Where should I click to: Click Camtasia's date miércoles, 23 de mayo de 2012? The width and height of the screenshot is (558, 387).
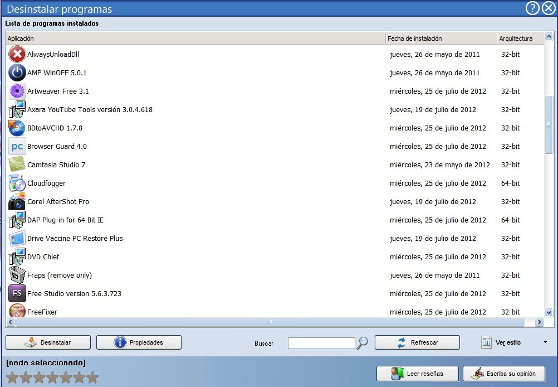pos(440,165)
